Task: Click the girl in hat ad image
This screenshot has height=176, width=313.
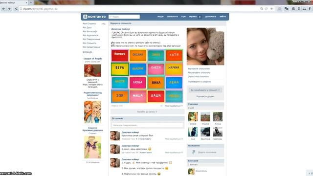Action: point(92,147)
